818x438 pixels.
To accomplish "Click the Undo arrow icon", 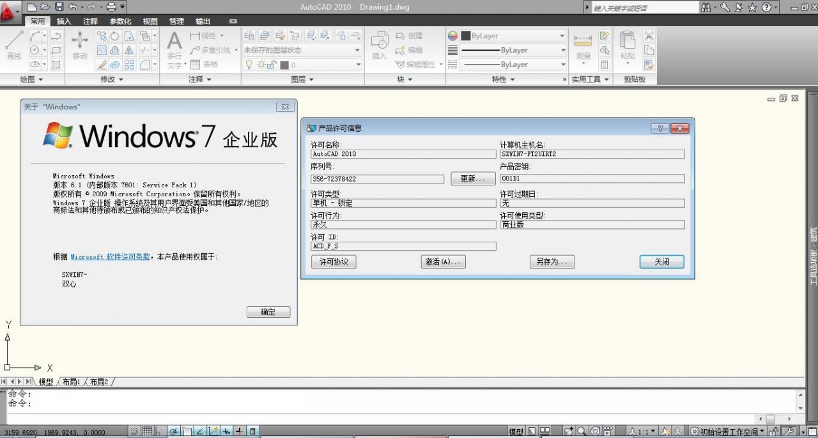I will pyautogui.click(x=72, y=7).
